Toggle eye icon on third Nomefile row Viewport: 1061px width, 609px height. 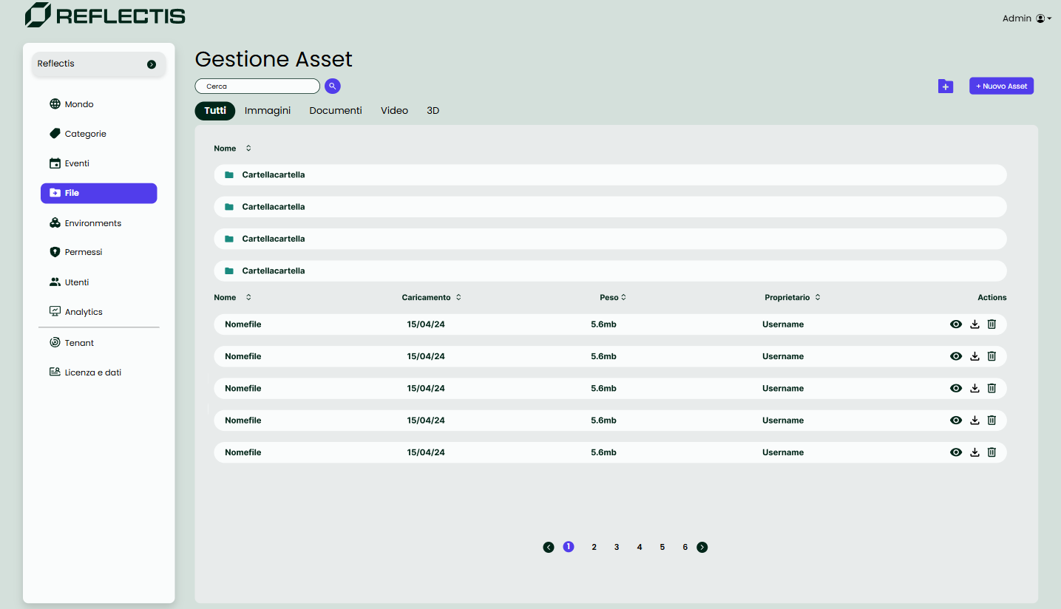point(956,389)
